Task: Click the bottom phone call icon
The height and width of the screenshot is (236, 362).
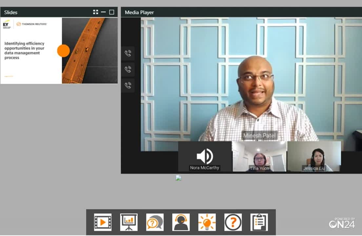Action: (128, 85)
